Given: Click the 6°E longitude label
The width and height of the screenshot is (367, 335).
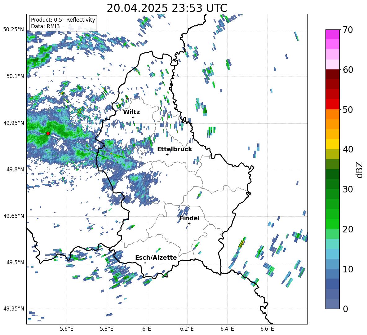Looking at the screenshot, I should pyautogui.click(x=147, y=329).
